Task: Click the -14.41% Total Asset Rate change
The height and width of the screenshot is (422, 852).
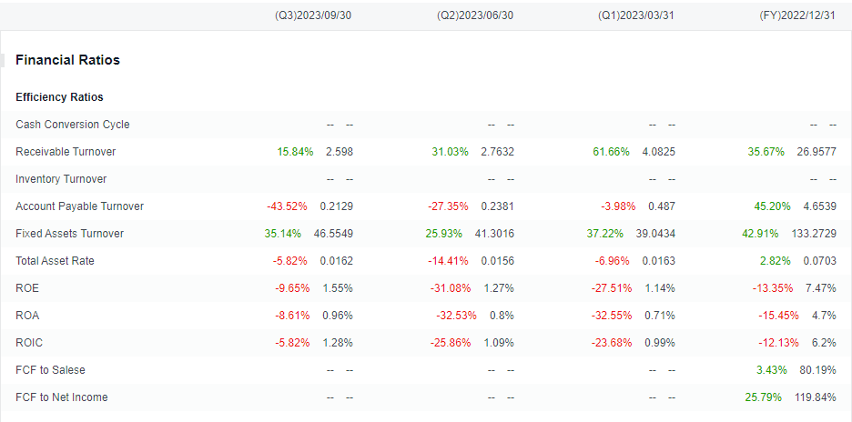Action: (x=448, y=261)
